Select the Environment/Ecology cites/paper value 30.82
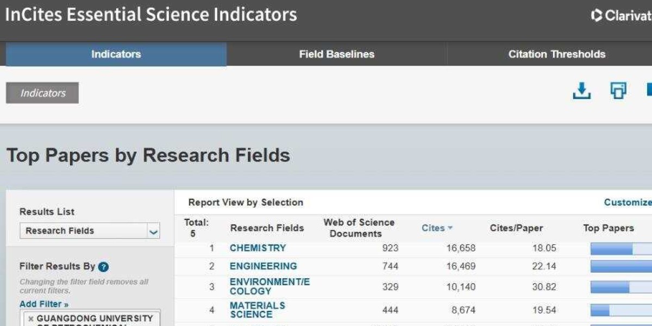The image size is (652, 326). click(x=544, y=287)
